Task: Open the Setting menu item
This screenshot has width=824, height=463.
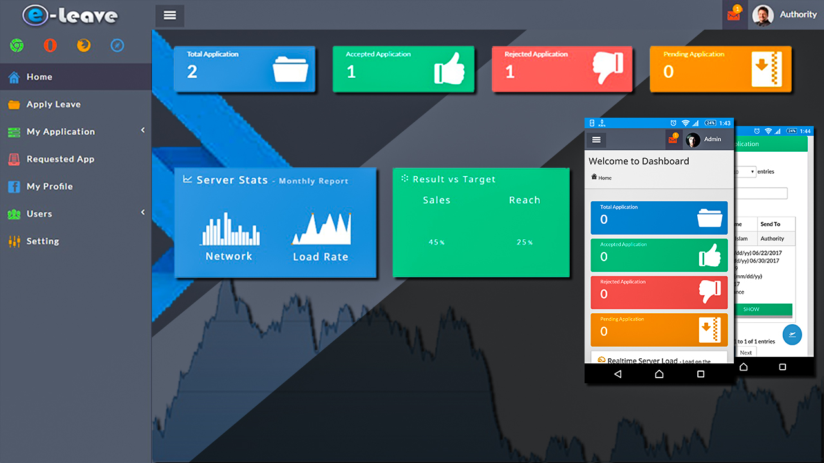Action: [42, 241]
